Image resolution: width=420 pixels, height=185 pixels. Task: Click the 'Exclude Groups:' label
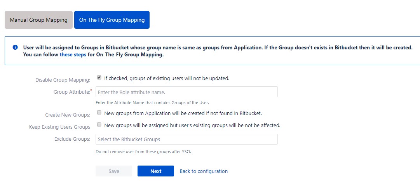point(72,139)
